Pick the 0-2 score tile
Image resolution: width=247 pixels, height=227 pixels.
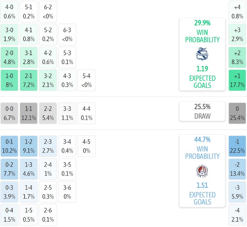pyautogui.click(x=9, y=169)
